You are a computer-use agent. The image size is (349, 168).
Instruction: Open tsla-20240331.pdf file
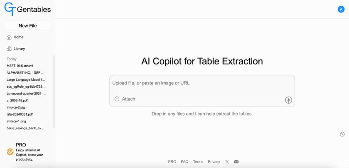point(20,114)
